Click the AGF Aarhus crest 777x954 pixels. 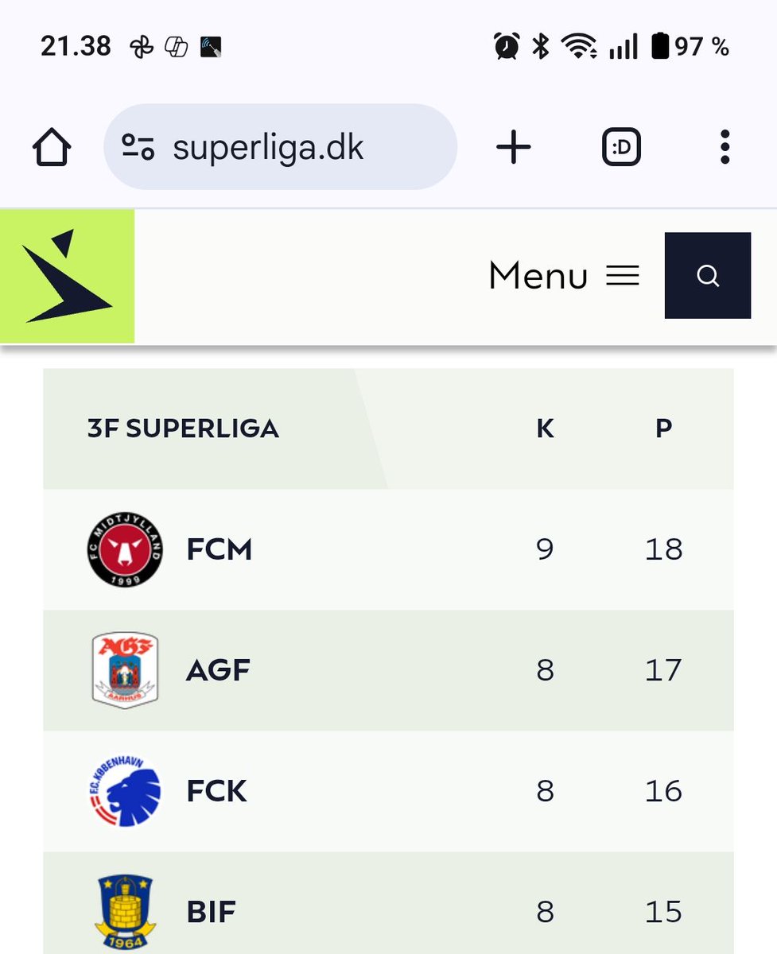(125, 670)
